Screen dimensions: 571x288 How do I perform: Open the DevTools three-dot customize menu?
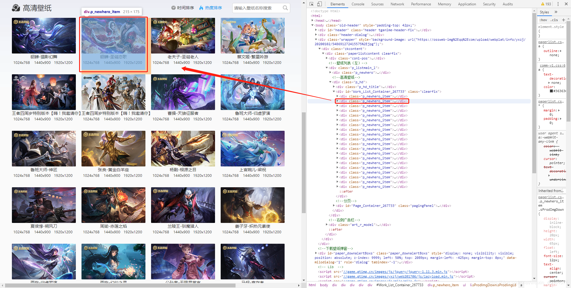[x=558, y=4]
